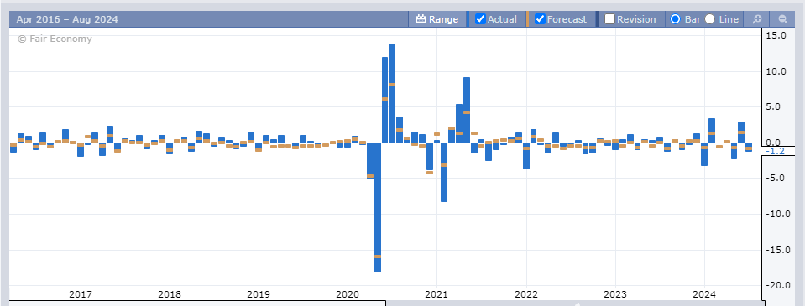Click the lowest blue bar in 2020
The height and width of the screenshot is (306, 805).
[x=378, y=208]
